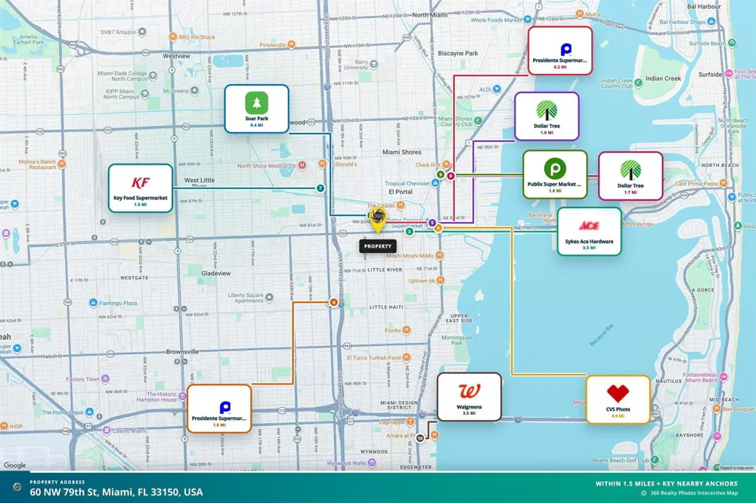Click the Google logo on the map
The height and width of the screenshot is (503, 756).
(15, 465)
